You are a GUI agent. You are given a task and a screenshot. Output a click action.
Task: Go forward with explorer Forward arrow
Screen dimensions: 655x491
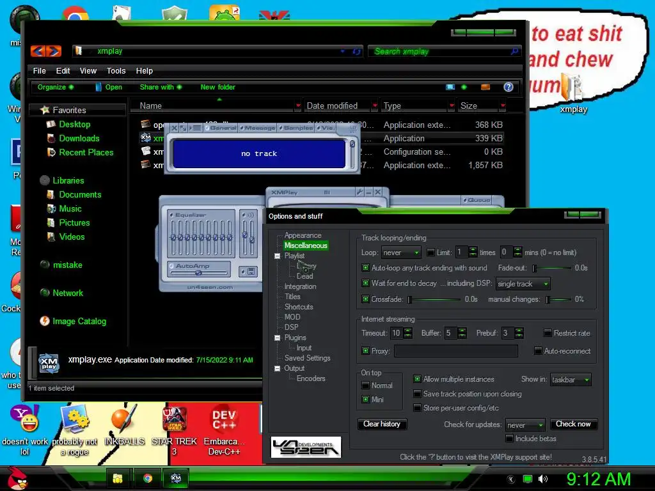click(54, 51)
